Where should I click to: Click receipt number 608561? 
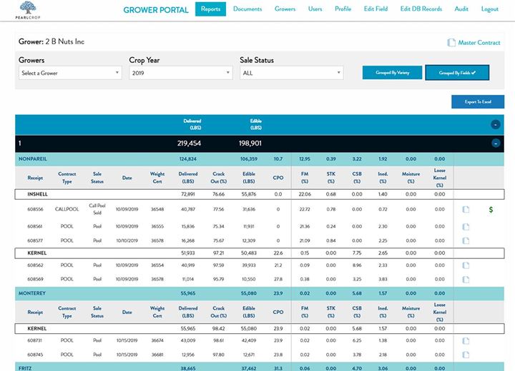35,226
